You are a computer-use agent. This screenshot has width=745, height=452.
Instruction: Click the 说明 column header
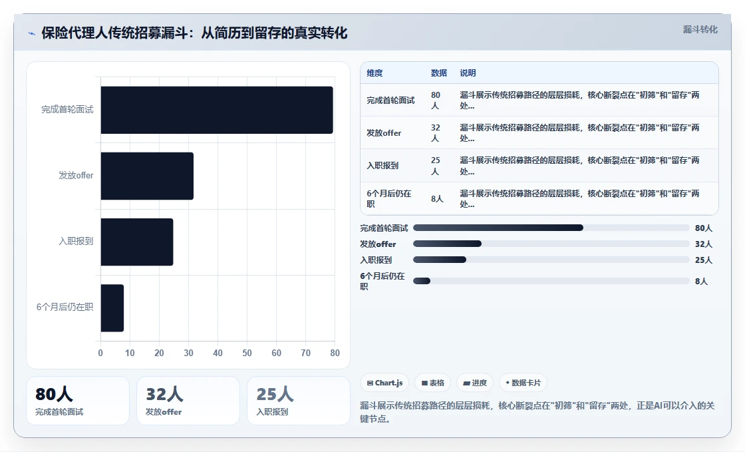[x=468, y=73]
